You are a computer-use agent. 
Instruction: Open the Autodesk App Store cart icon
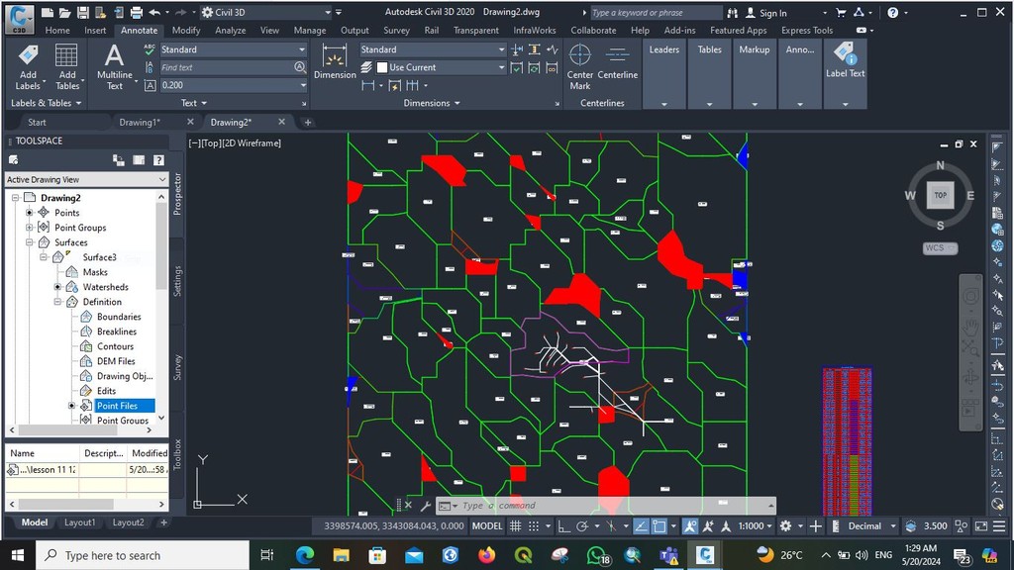[841, 12]
